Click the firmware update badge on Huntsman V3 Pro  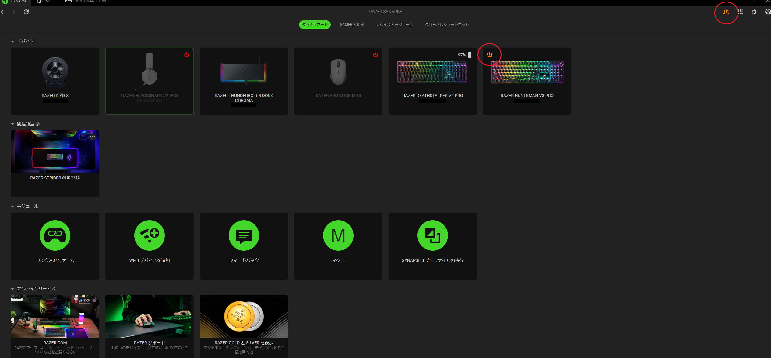[x=489, y=54]
